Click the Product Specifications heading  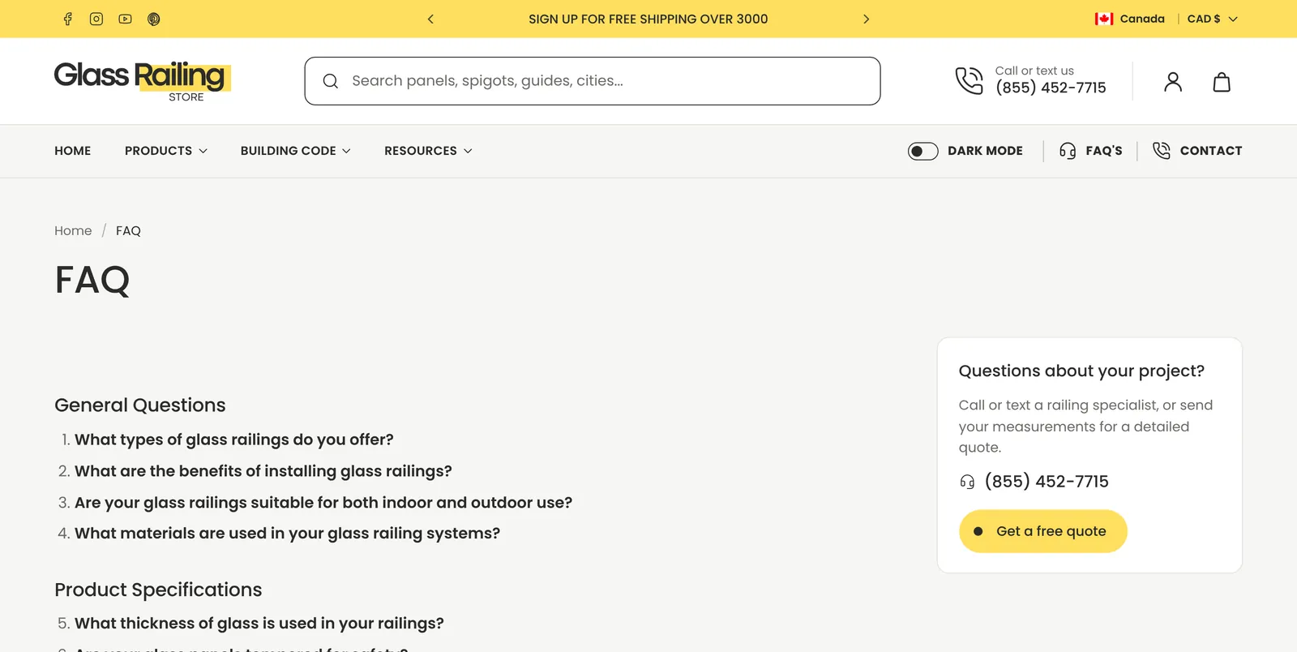pos(158,590)
